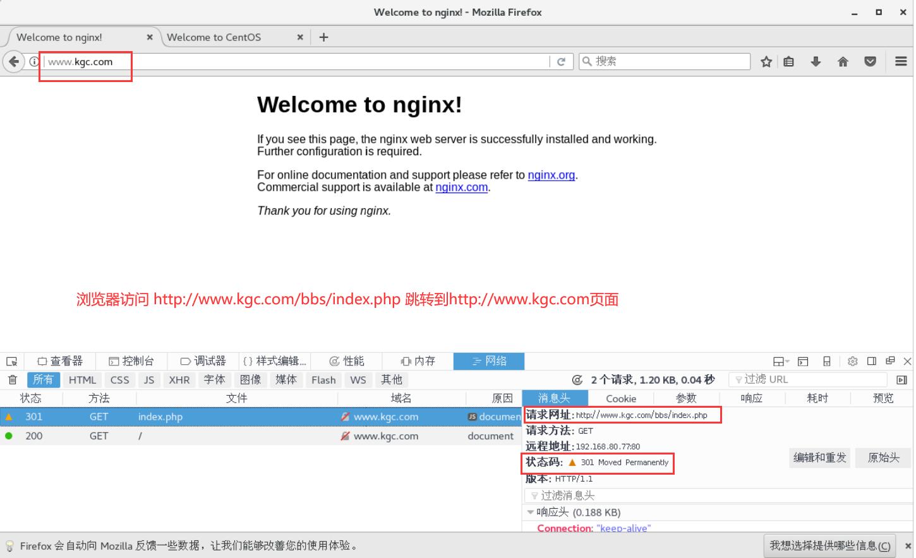916x558 pixels.
Task: Collapse the 响应头 response headers section
Action: click(530, 513)
